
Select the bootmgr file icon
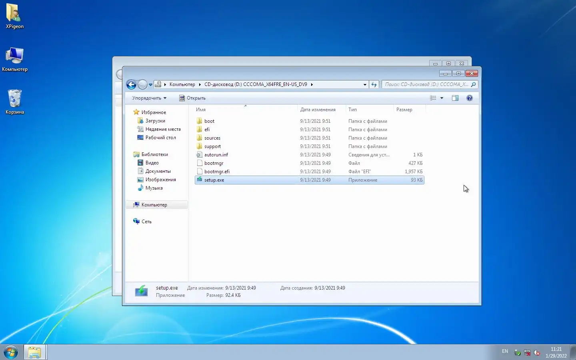click(200, 163)
